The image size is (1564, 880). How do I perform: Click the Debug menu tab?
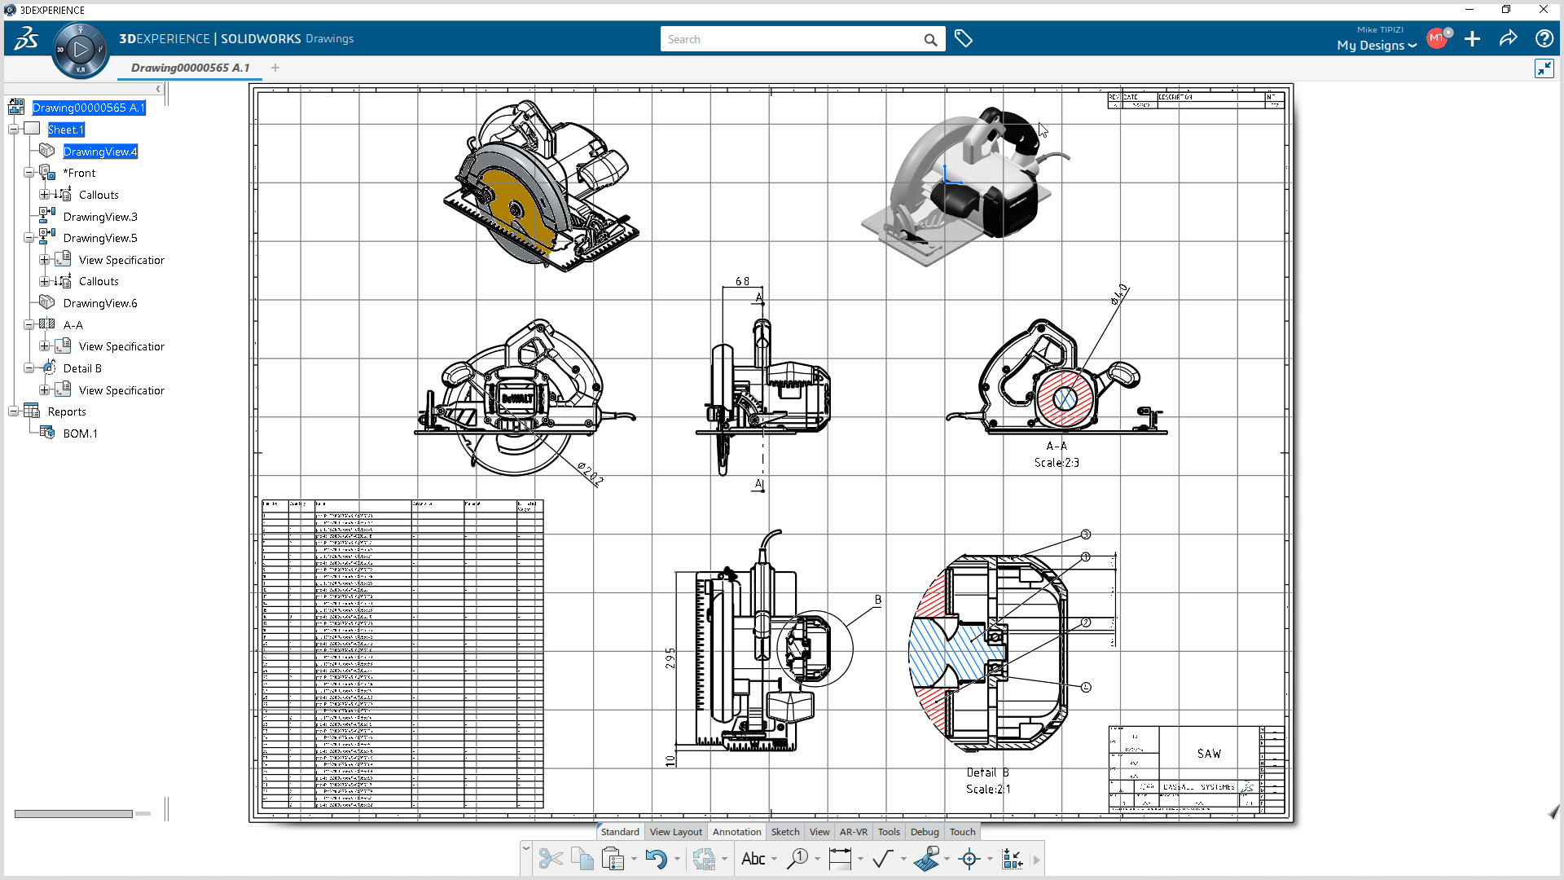pyautogui.click(x=924, y=832)
